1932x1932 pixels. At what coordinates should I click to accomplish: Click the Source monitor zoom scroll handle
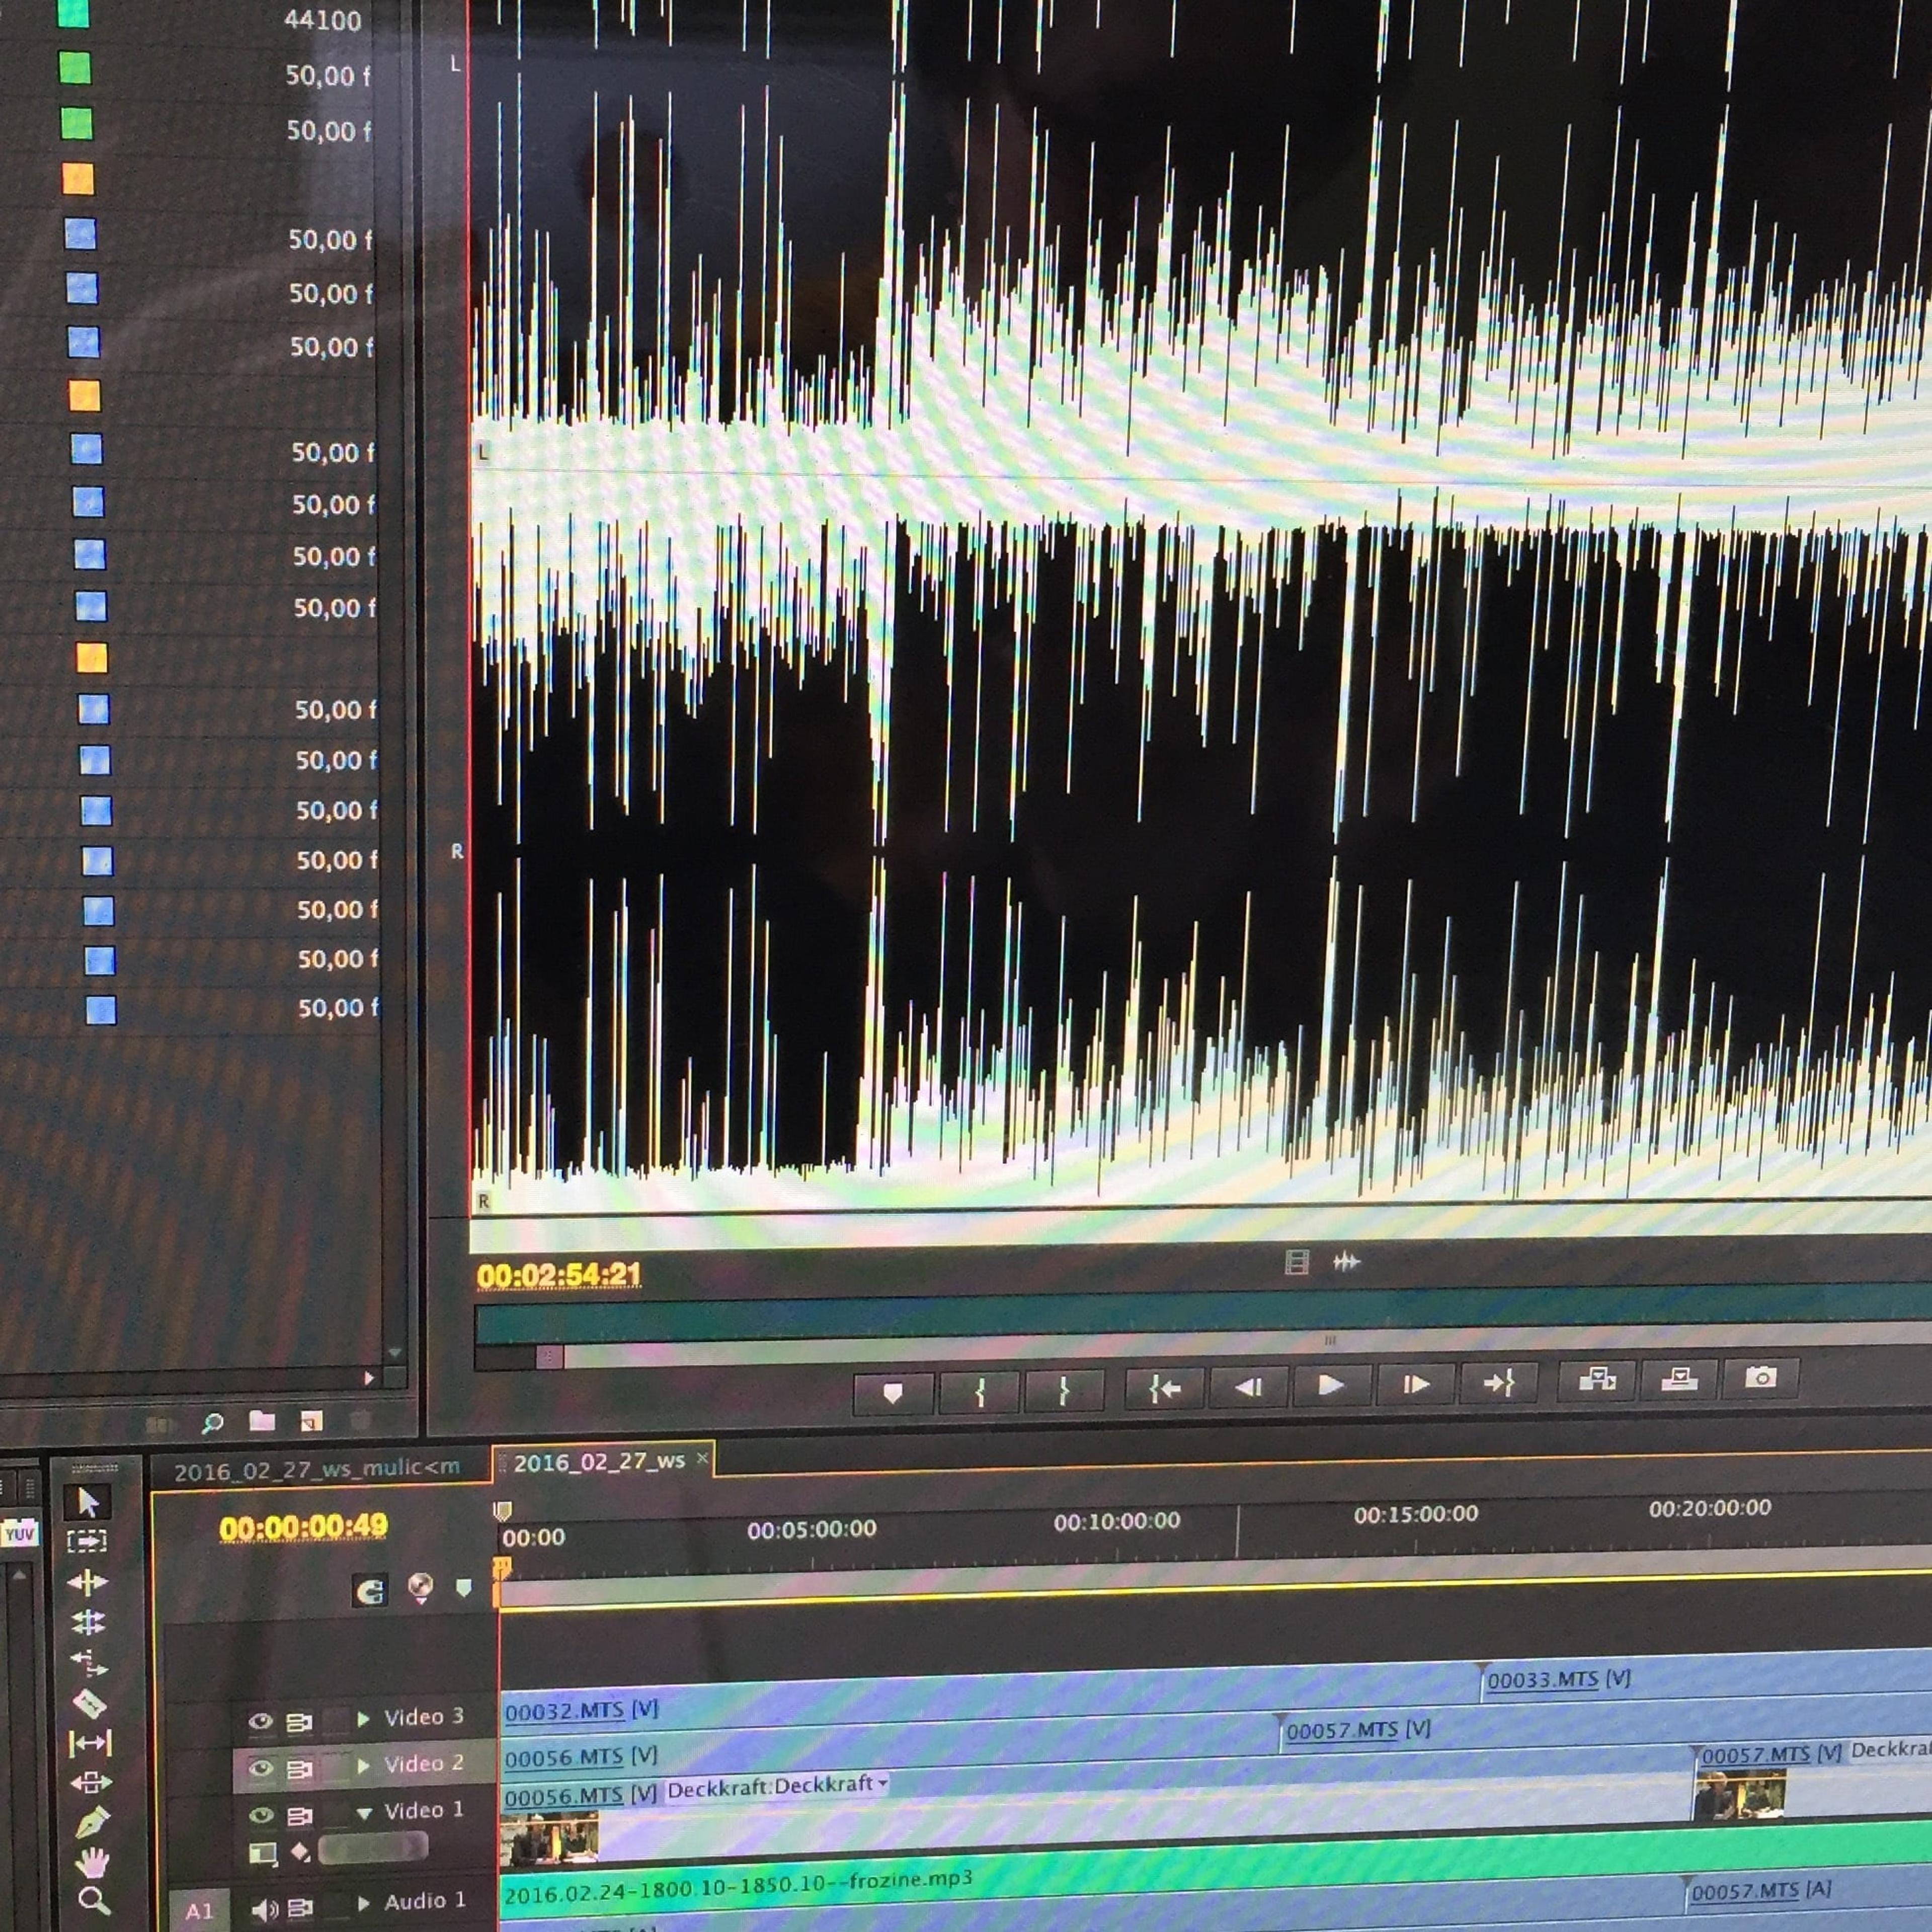click(x=550, y=1357)
